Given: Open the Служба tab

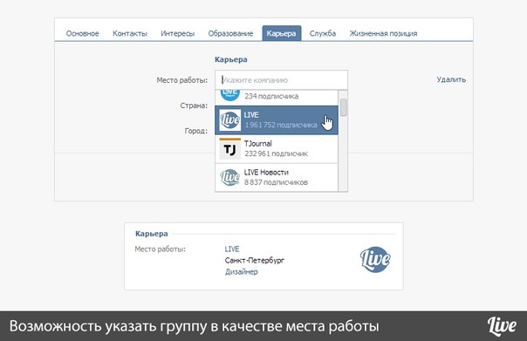Looking at the screenshot, I should (x=323, y=34).
